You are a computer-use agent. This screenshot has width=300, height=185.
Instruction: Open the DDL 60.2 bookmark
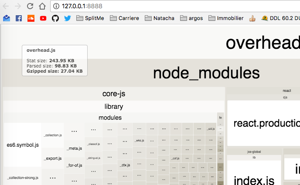(281, 18)
